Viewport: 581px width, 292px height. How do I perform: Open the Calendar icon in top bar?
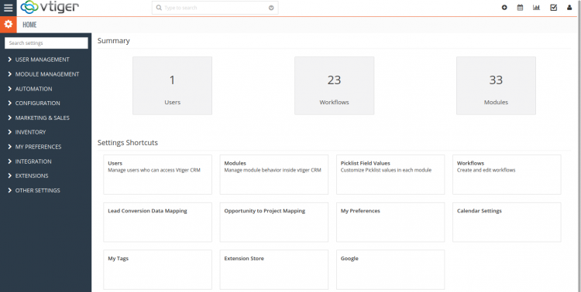[521, 8]
